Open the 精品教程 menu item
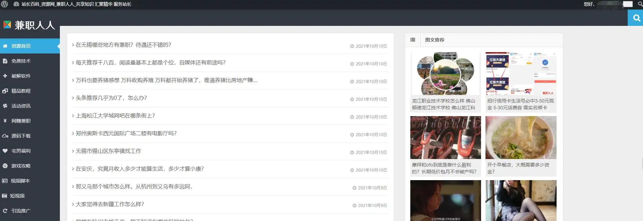 (30, 91)
